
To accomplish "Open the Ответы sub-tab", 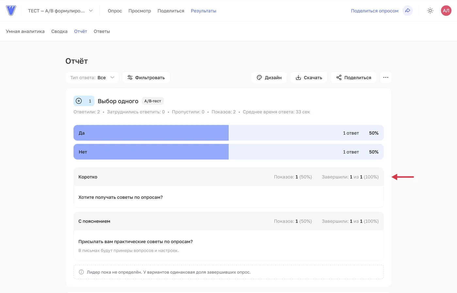I will tap(102, 31).
